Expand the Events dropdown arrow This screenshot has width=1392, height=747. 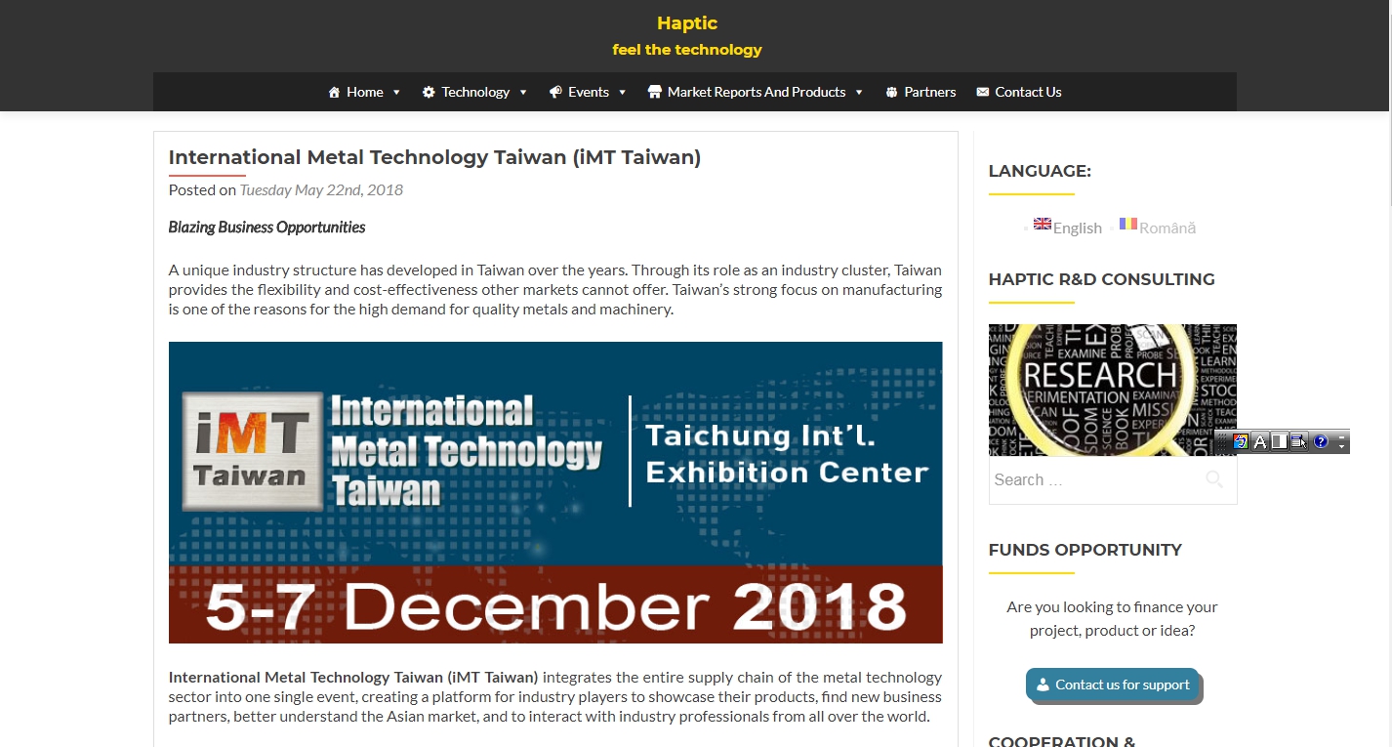point(623,93)
